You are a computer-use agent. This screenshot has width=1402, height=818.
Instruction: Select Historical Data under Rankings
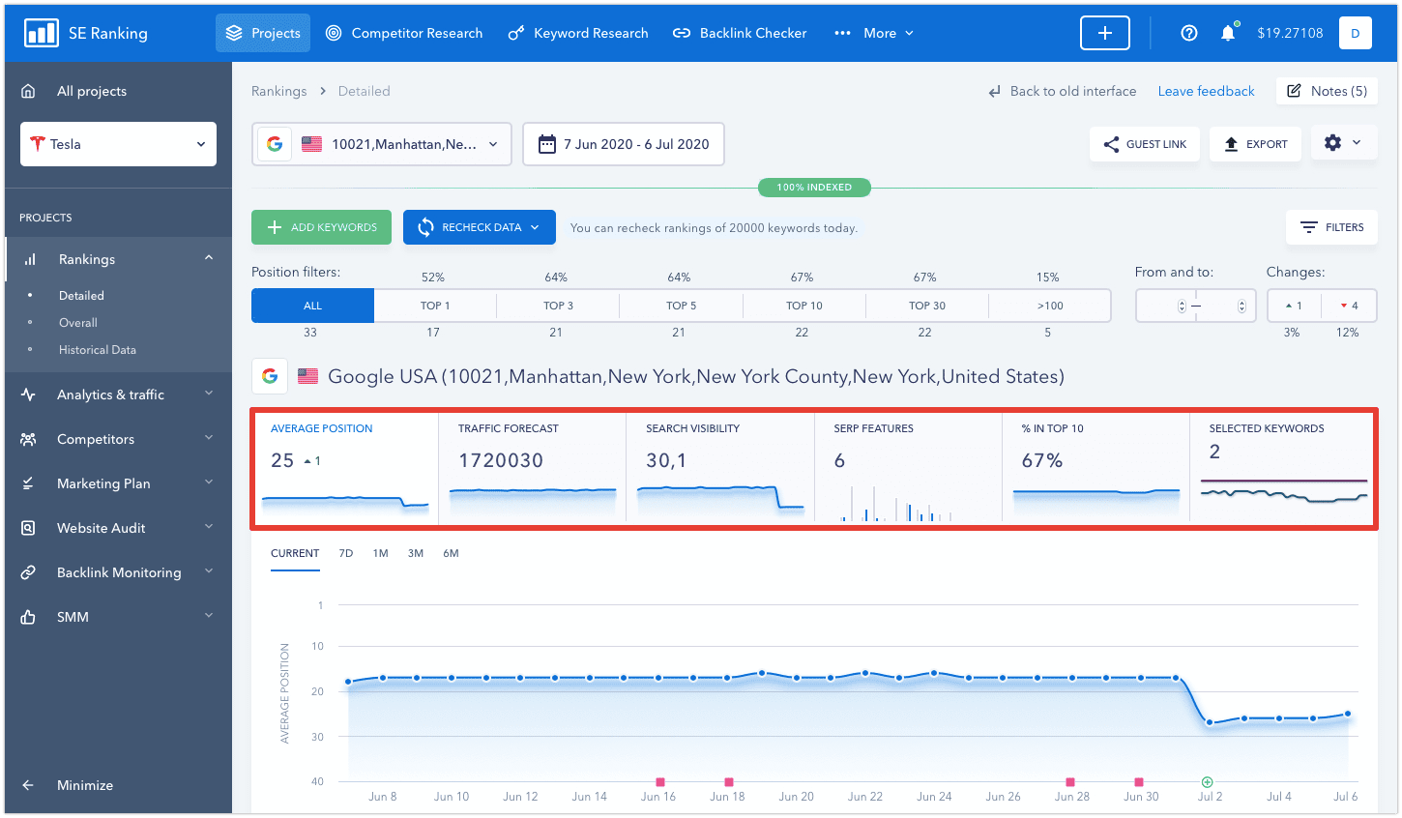coord(98,350)
